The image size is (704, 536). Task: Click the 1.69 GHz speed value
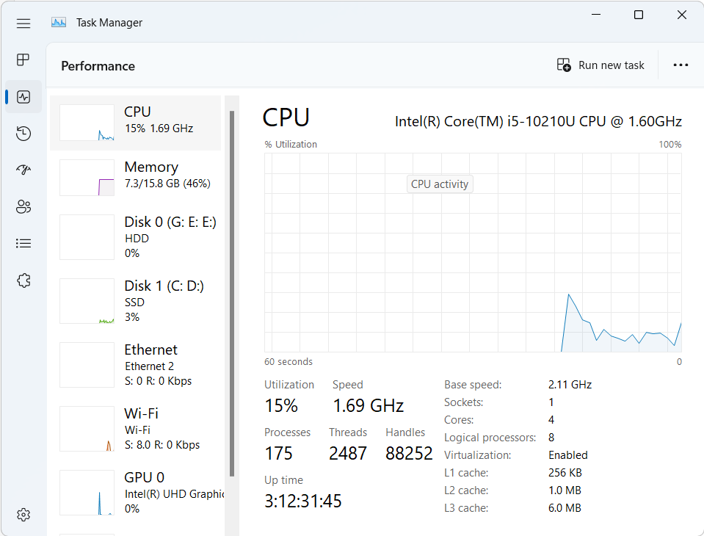click(369, 406)
